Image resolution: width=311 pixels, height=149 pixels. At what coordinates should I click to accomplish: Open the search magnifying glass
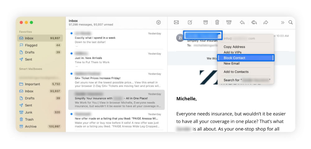coord(290,22)
